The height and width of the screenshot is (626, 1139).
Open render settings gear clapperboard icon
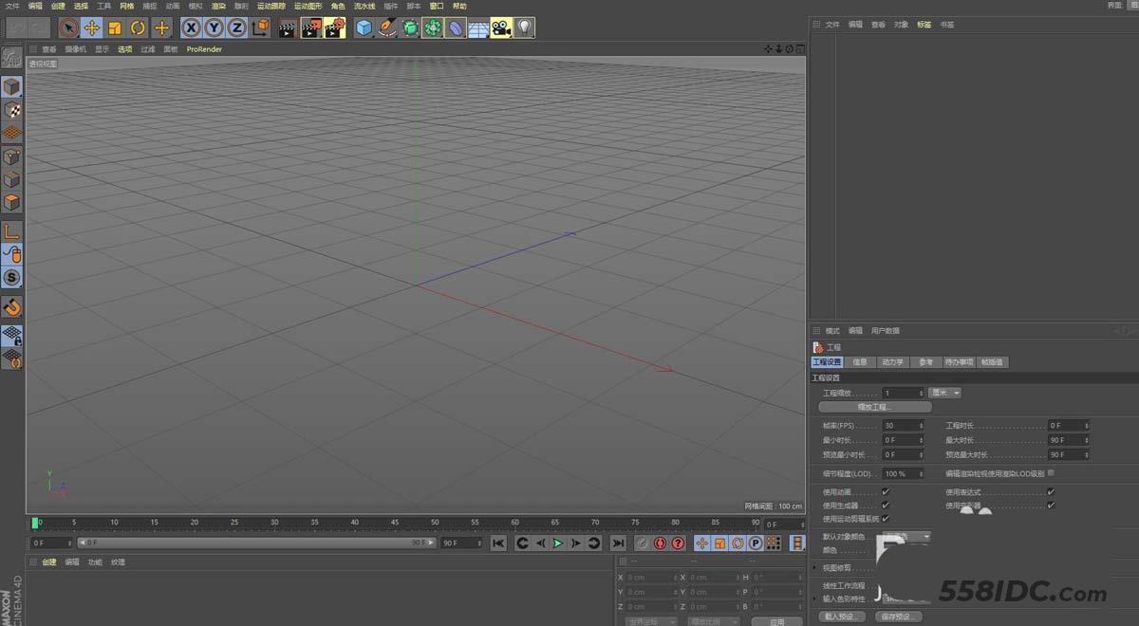coord(334,28)
